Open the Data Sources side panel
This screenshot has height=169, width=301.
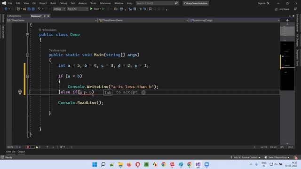(x=3, y=31)
